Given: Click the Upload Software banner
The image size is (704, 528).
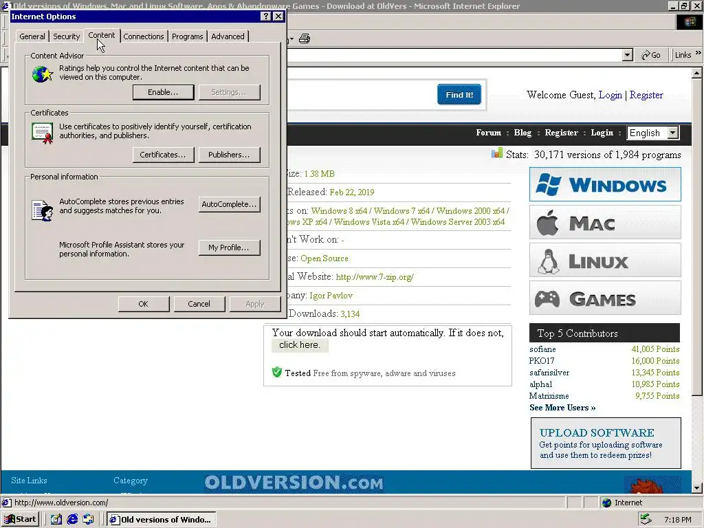Looking at the screenshot, I should 606,443.
